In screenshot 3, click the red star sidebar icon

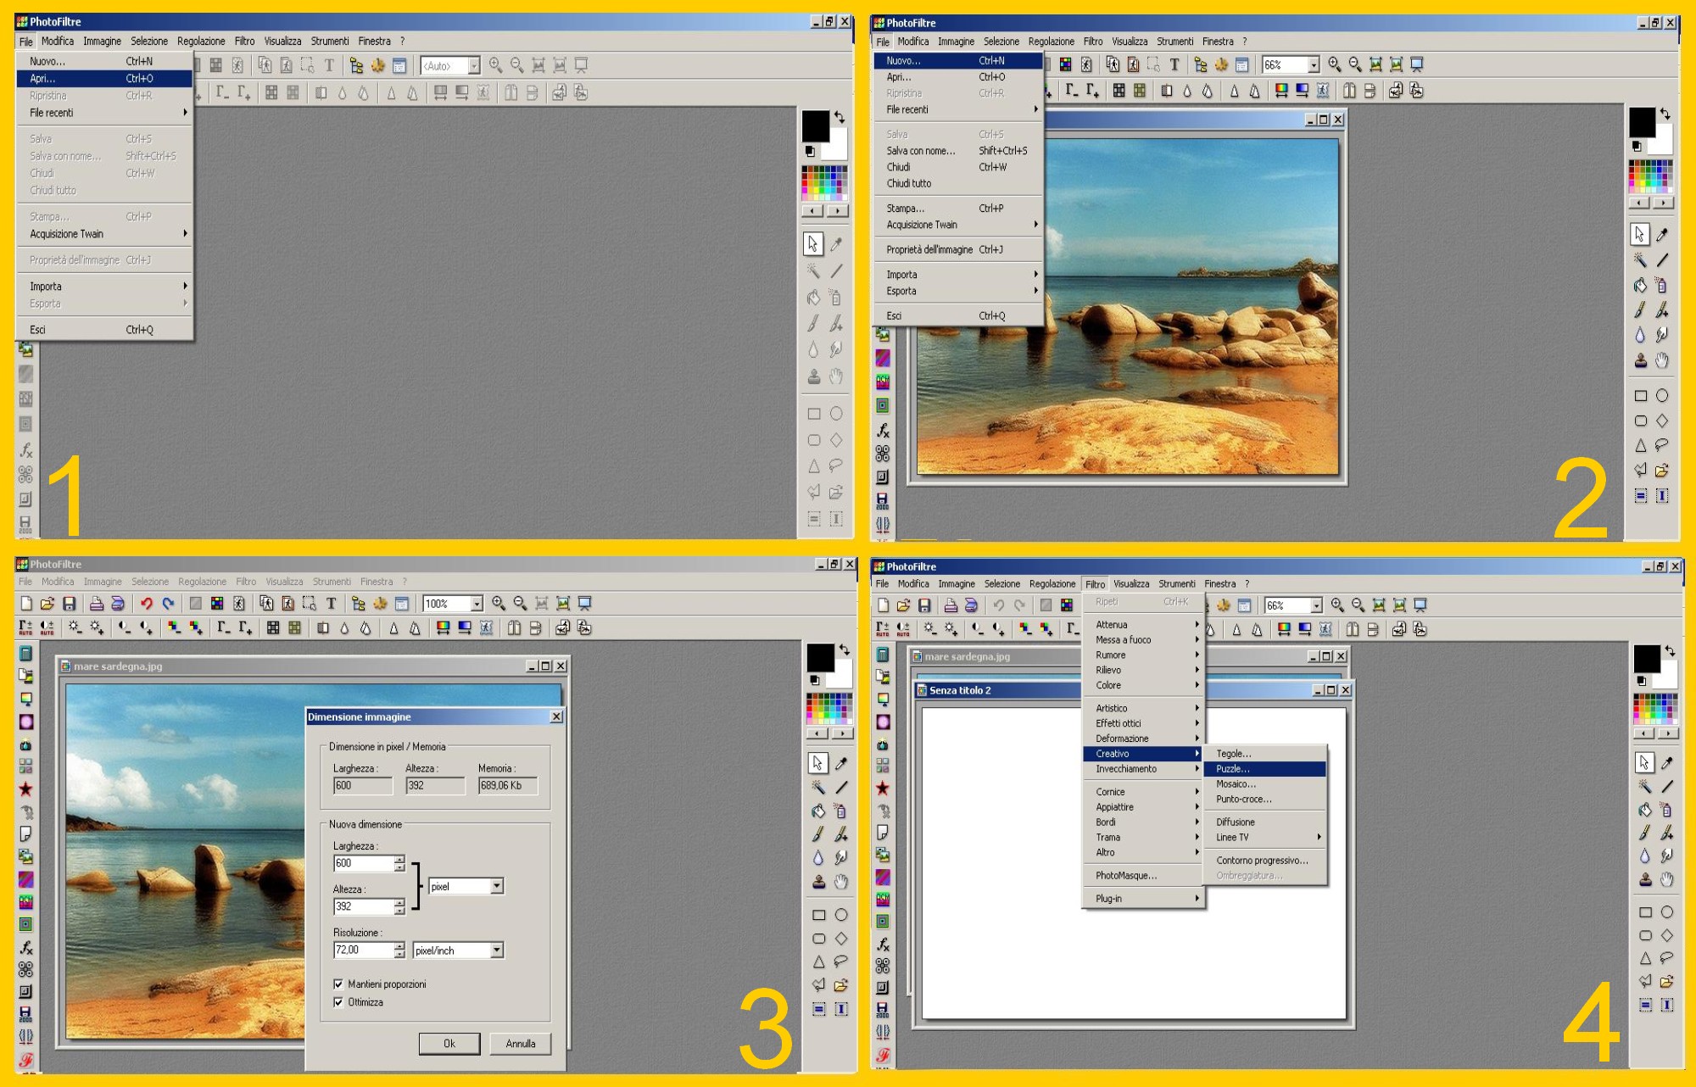[x=26, y=789]
